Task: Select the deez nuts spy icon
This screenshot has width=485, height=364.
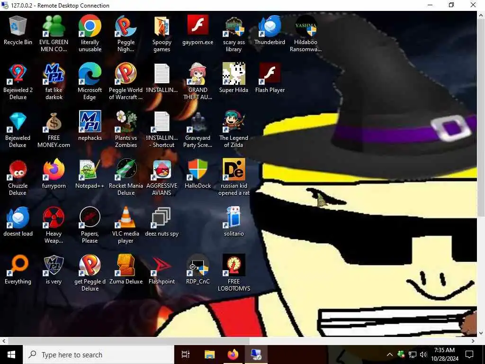Action: pos(162,222)
